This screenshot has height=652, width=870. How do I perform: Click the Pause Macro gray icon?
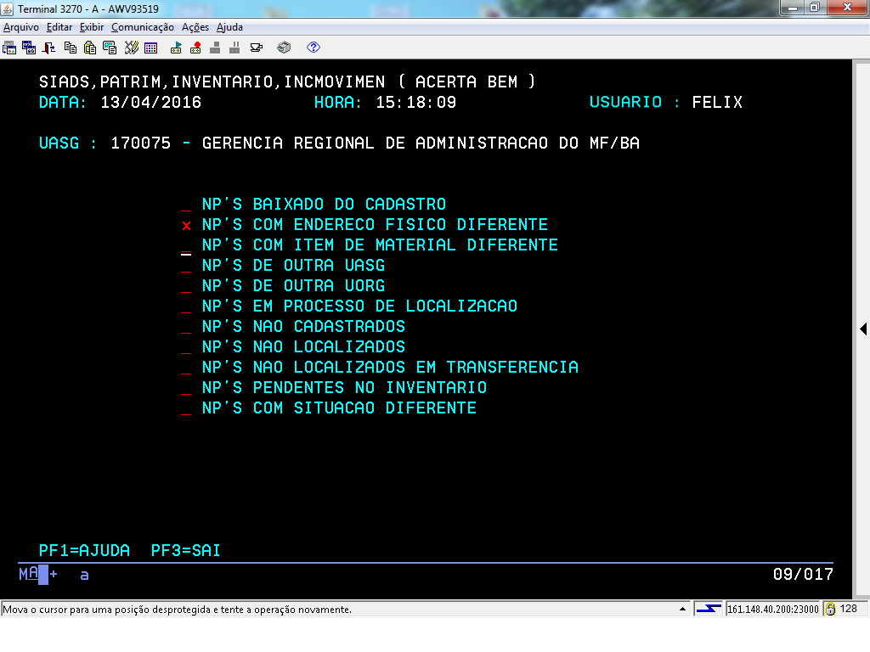pos(234,48)
